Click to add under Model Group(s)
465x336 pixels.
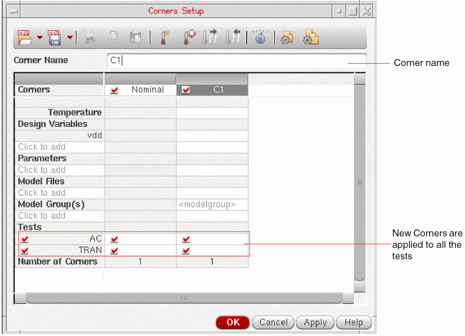point(59,216)
